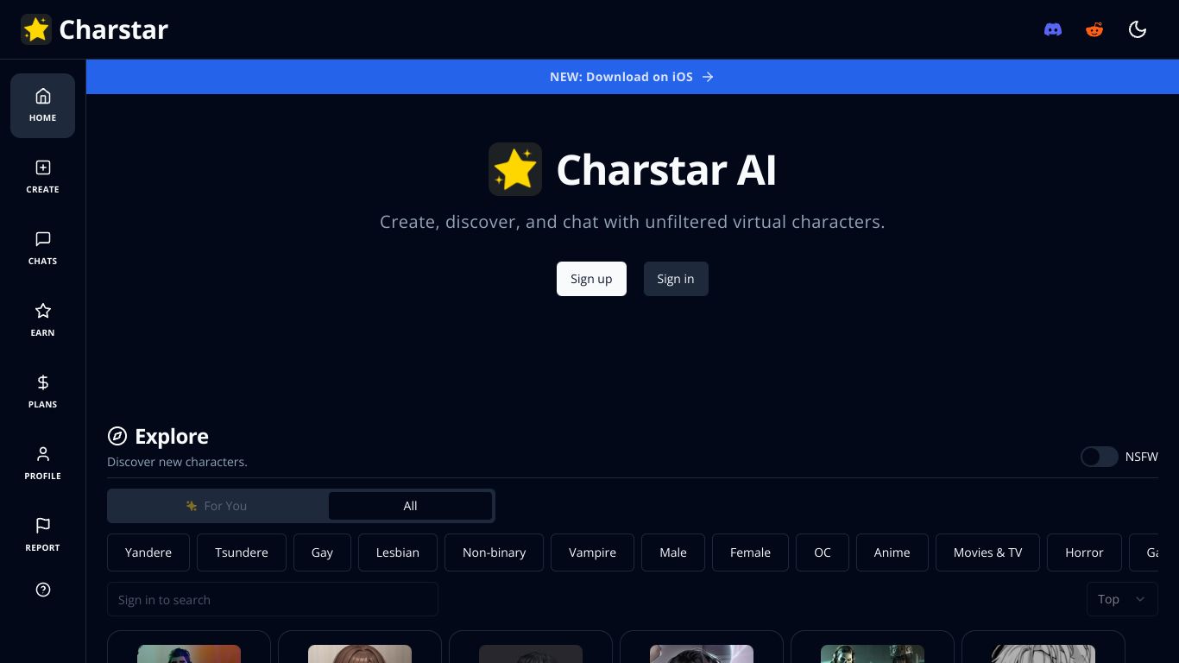Open Chats in the sidebar
The height and width of the screenshot is (663, 1179).
pos(42,249)
